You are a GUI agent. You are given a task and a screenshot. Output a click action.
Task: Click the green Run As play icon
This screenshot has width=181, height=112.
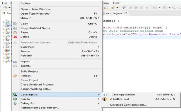(15, 99)
